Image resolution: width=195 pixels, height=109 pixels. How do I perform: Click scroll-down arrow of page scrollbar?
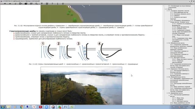click(x=163, y=104)
